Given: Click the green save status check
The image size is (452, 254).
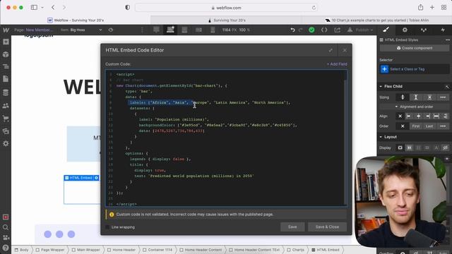Looking at the screenshot, I should point(311,30).
